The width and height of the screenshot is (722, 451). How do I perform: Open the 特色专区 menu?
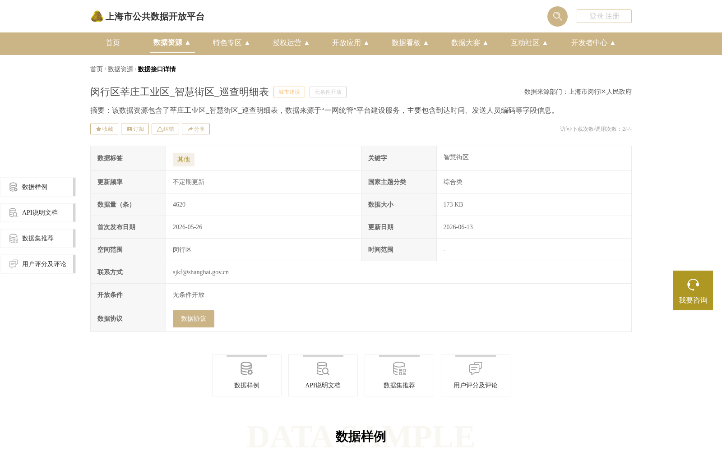tap(231, 43)
